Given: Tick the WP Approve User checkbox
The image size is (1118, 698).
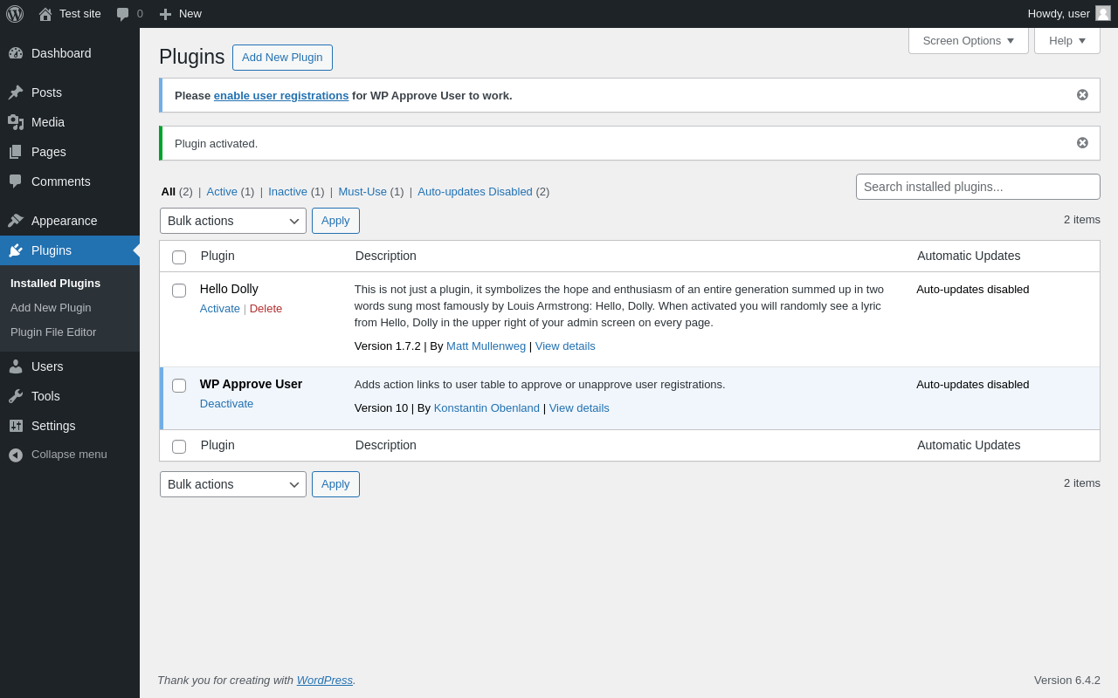Looking at the screenshot, I should pos(179,386).
